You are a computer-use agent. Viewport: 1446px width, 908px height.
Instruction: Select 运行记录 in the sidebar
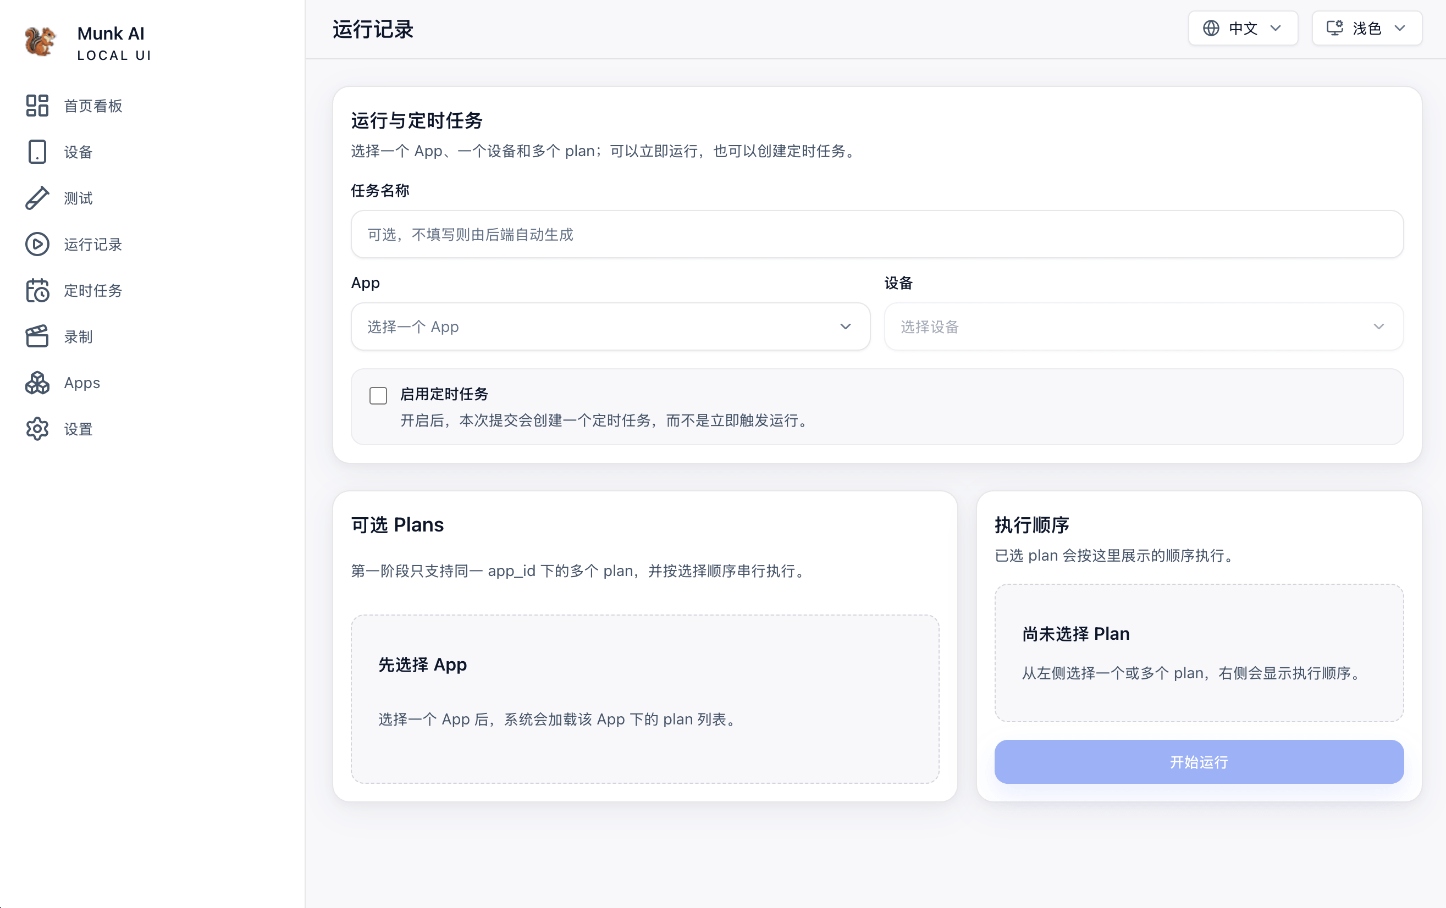pos(93,245)
